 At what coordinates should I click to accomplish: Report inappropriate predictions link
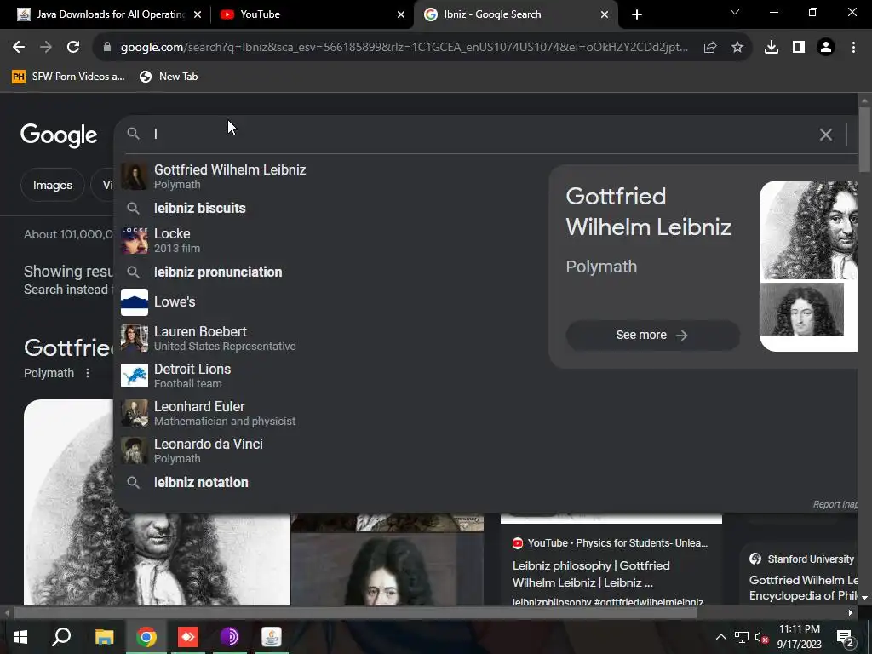coord(835,504)
